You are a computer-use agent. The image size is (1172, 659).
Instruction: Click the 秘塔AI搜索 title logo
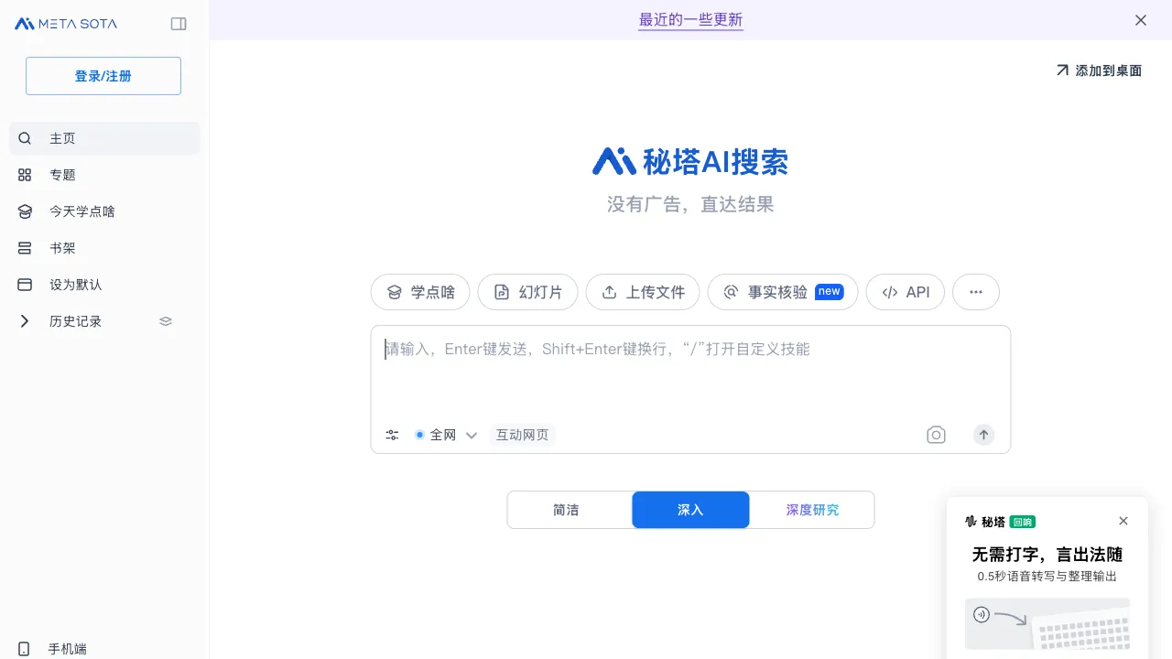(x=690, y=161)
